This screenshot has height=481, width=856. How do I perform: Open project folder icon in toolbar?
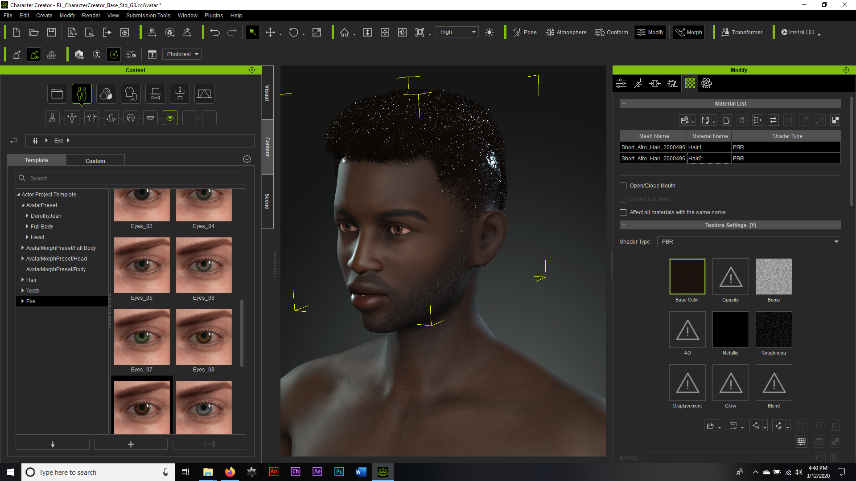(34, 33)
